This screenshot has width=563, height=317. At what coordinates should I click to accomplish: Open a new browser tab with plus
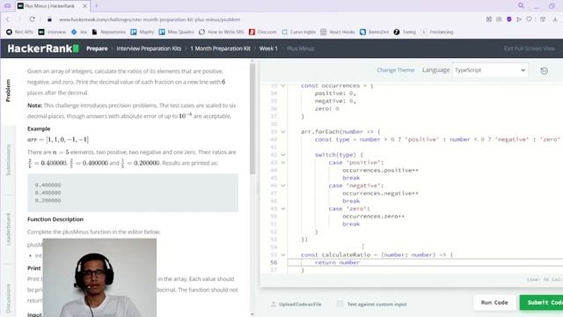[x=96, y=6]
